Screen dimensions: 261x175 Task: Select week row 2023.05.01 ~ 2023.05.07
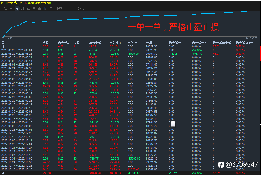coord(130,65)
